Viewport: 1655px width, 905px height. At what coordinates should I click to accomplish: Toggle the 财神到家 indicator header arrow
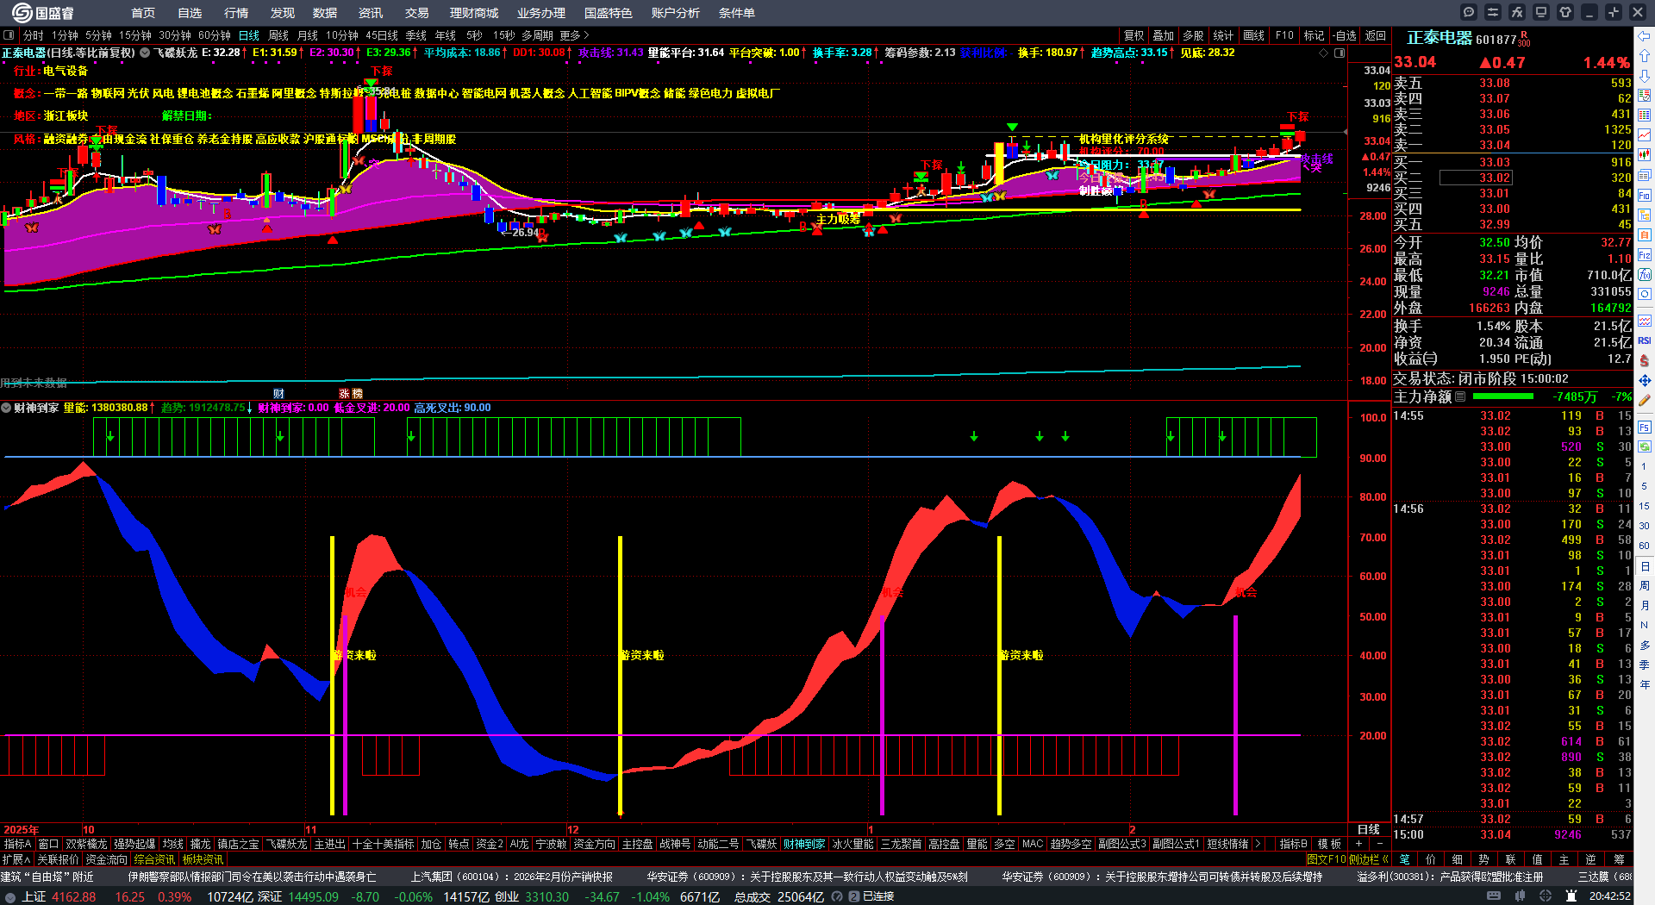tap(6, 408)
